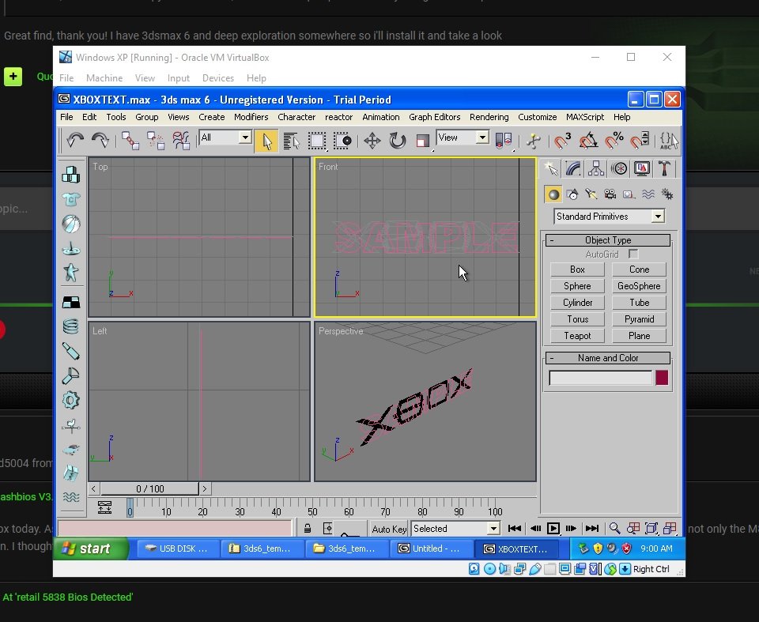Select the Zoom magnifier viewport tool
Image resolution: width=759 pixels, height=622 pixels.
click(614, 529)
